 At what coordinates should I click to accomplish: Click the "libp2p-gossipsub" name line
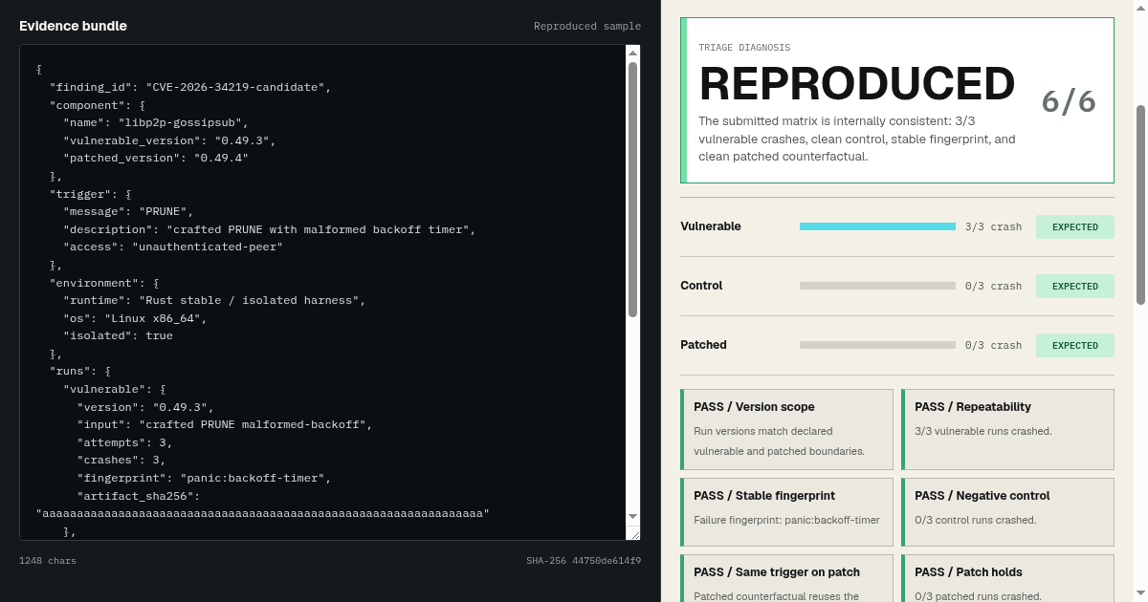click(x=156, y=122)
